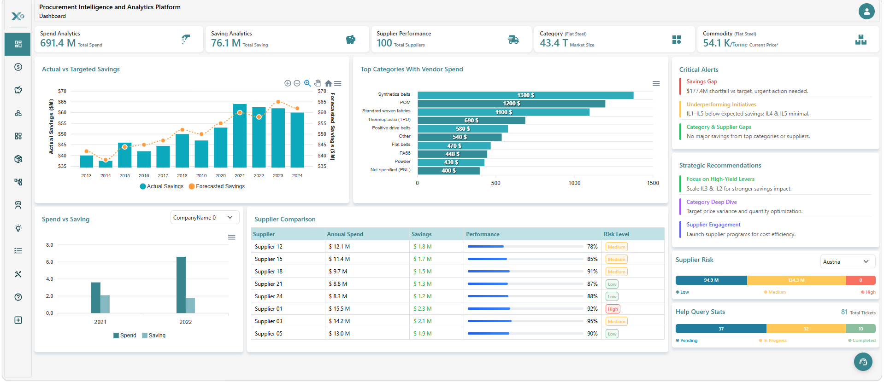Open the Saving Analytics summary card
Viewport: 884px width, 382px height.
pos(287,40)
